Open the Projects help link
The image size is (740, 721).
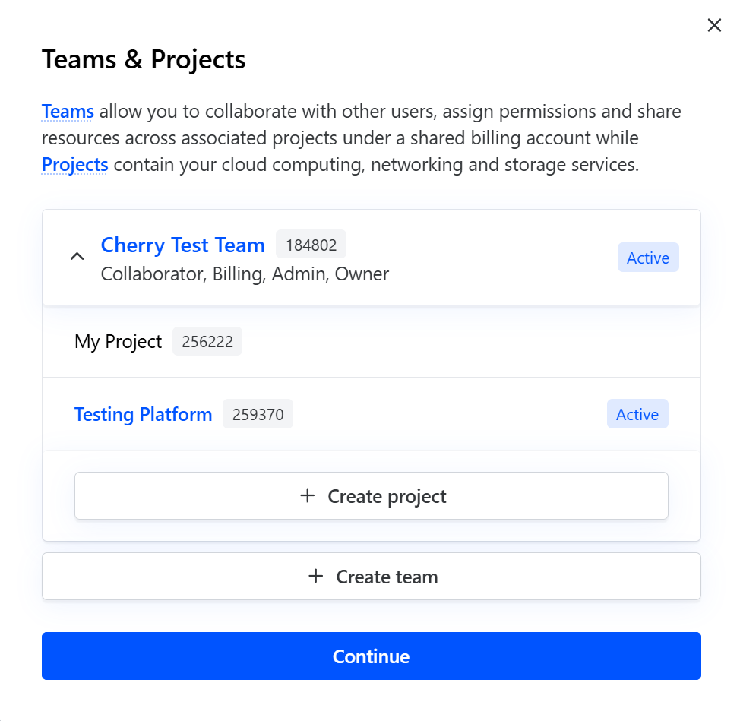point(74,165)
